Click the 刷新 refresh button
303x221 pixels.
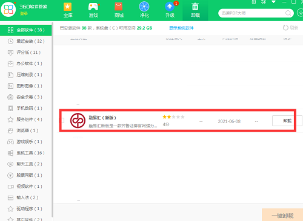coord(290,28)
